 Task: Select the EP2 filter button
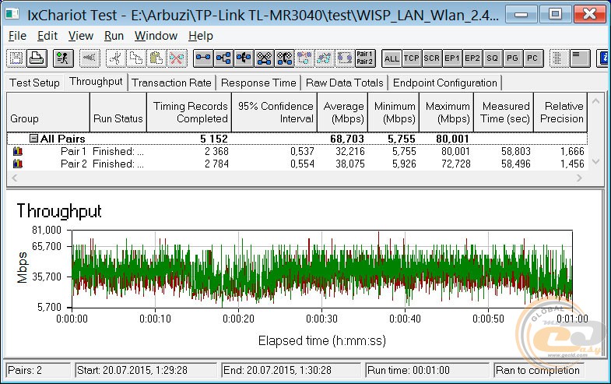pyautogui.click(x=472, y=58)
